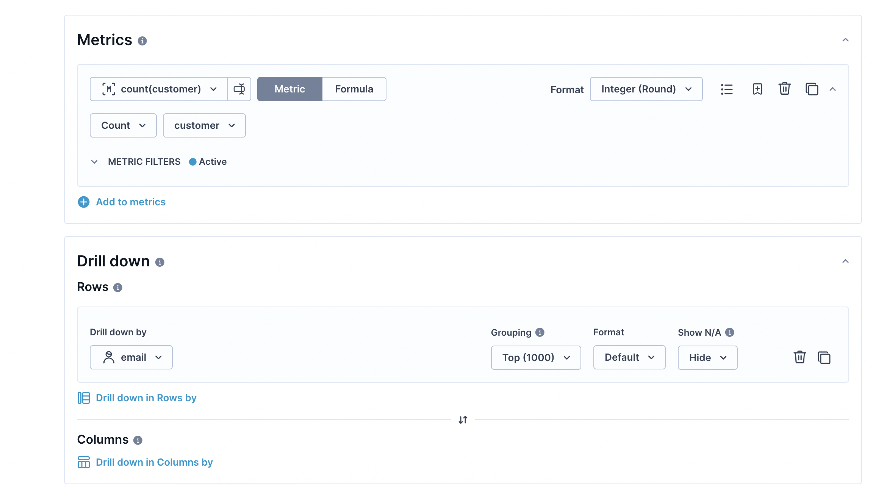Switch to the Metric tab

[290, 89]
